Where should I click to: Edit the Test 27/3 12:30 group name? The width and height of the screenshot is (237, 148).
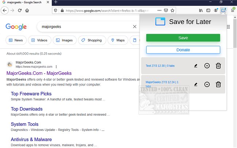196,66
